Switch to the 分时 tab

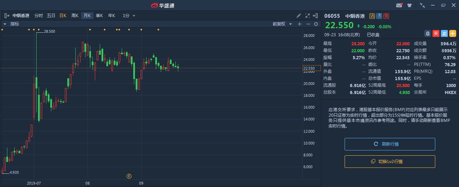click(x=38, y=16)
